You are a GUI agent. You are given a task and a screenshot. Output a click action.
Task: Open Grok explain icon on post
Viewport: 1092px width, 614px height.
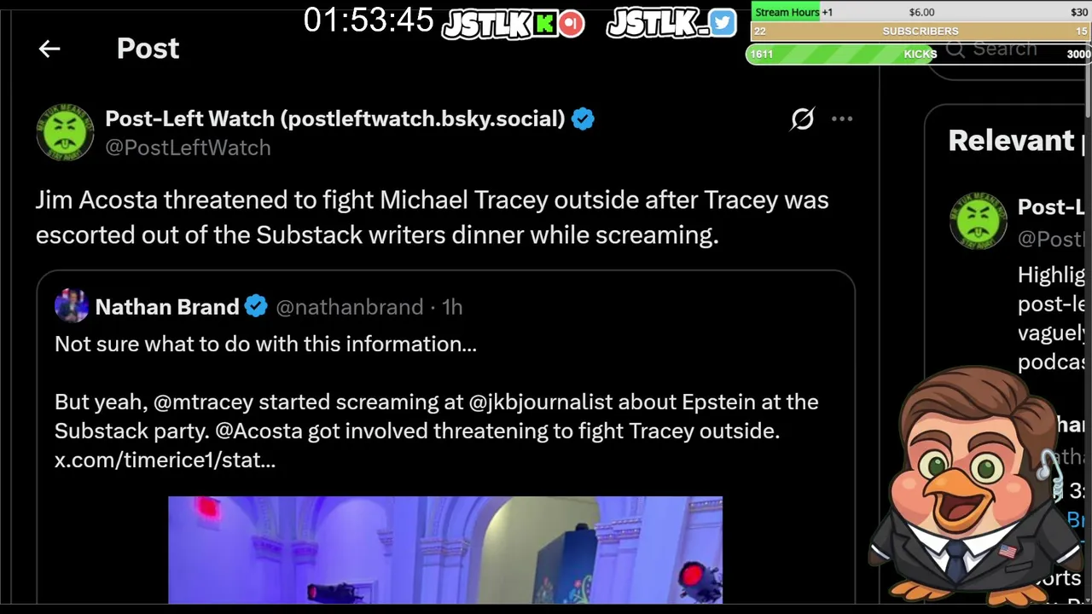[802, 119]
